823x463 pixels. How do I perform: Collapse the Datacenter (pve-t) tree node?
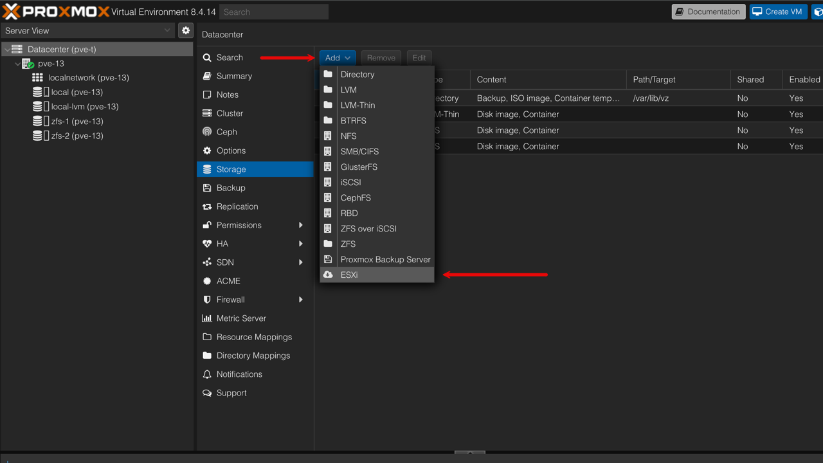pos(8,50)
